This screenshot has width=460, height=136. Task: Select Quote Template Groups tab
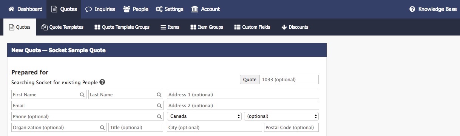[122, 27]
